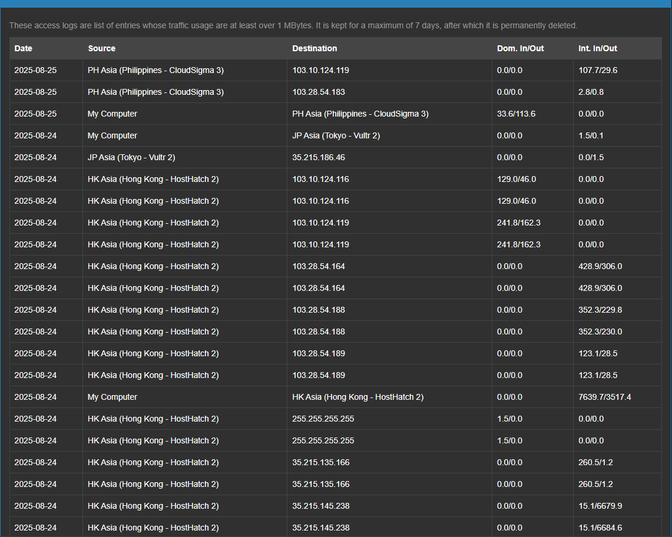
Task: Click JP Asia (Tokyo - Vultr 2) in Source column
Action: tap(131, 157)
